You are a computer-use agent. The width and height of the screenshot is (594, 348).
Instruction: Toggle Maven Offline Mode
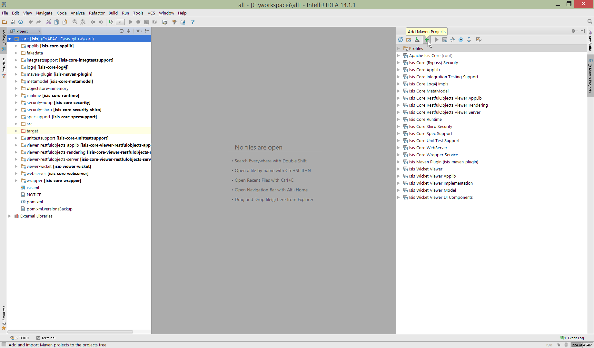(x=453, y=40)
